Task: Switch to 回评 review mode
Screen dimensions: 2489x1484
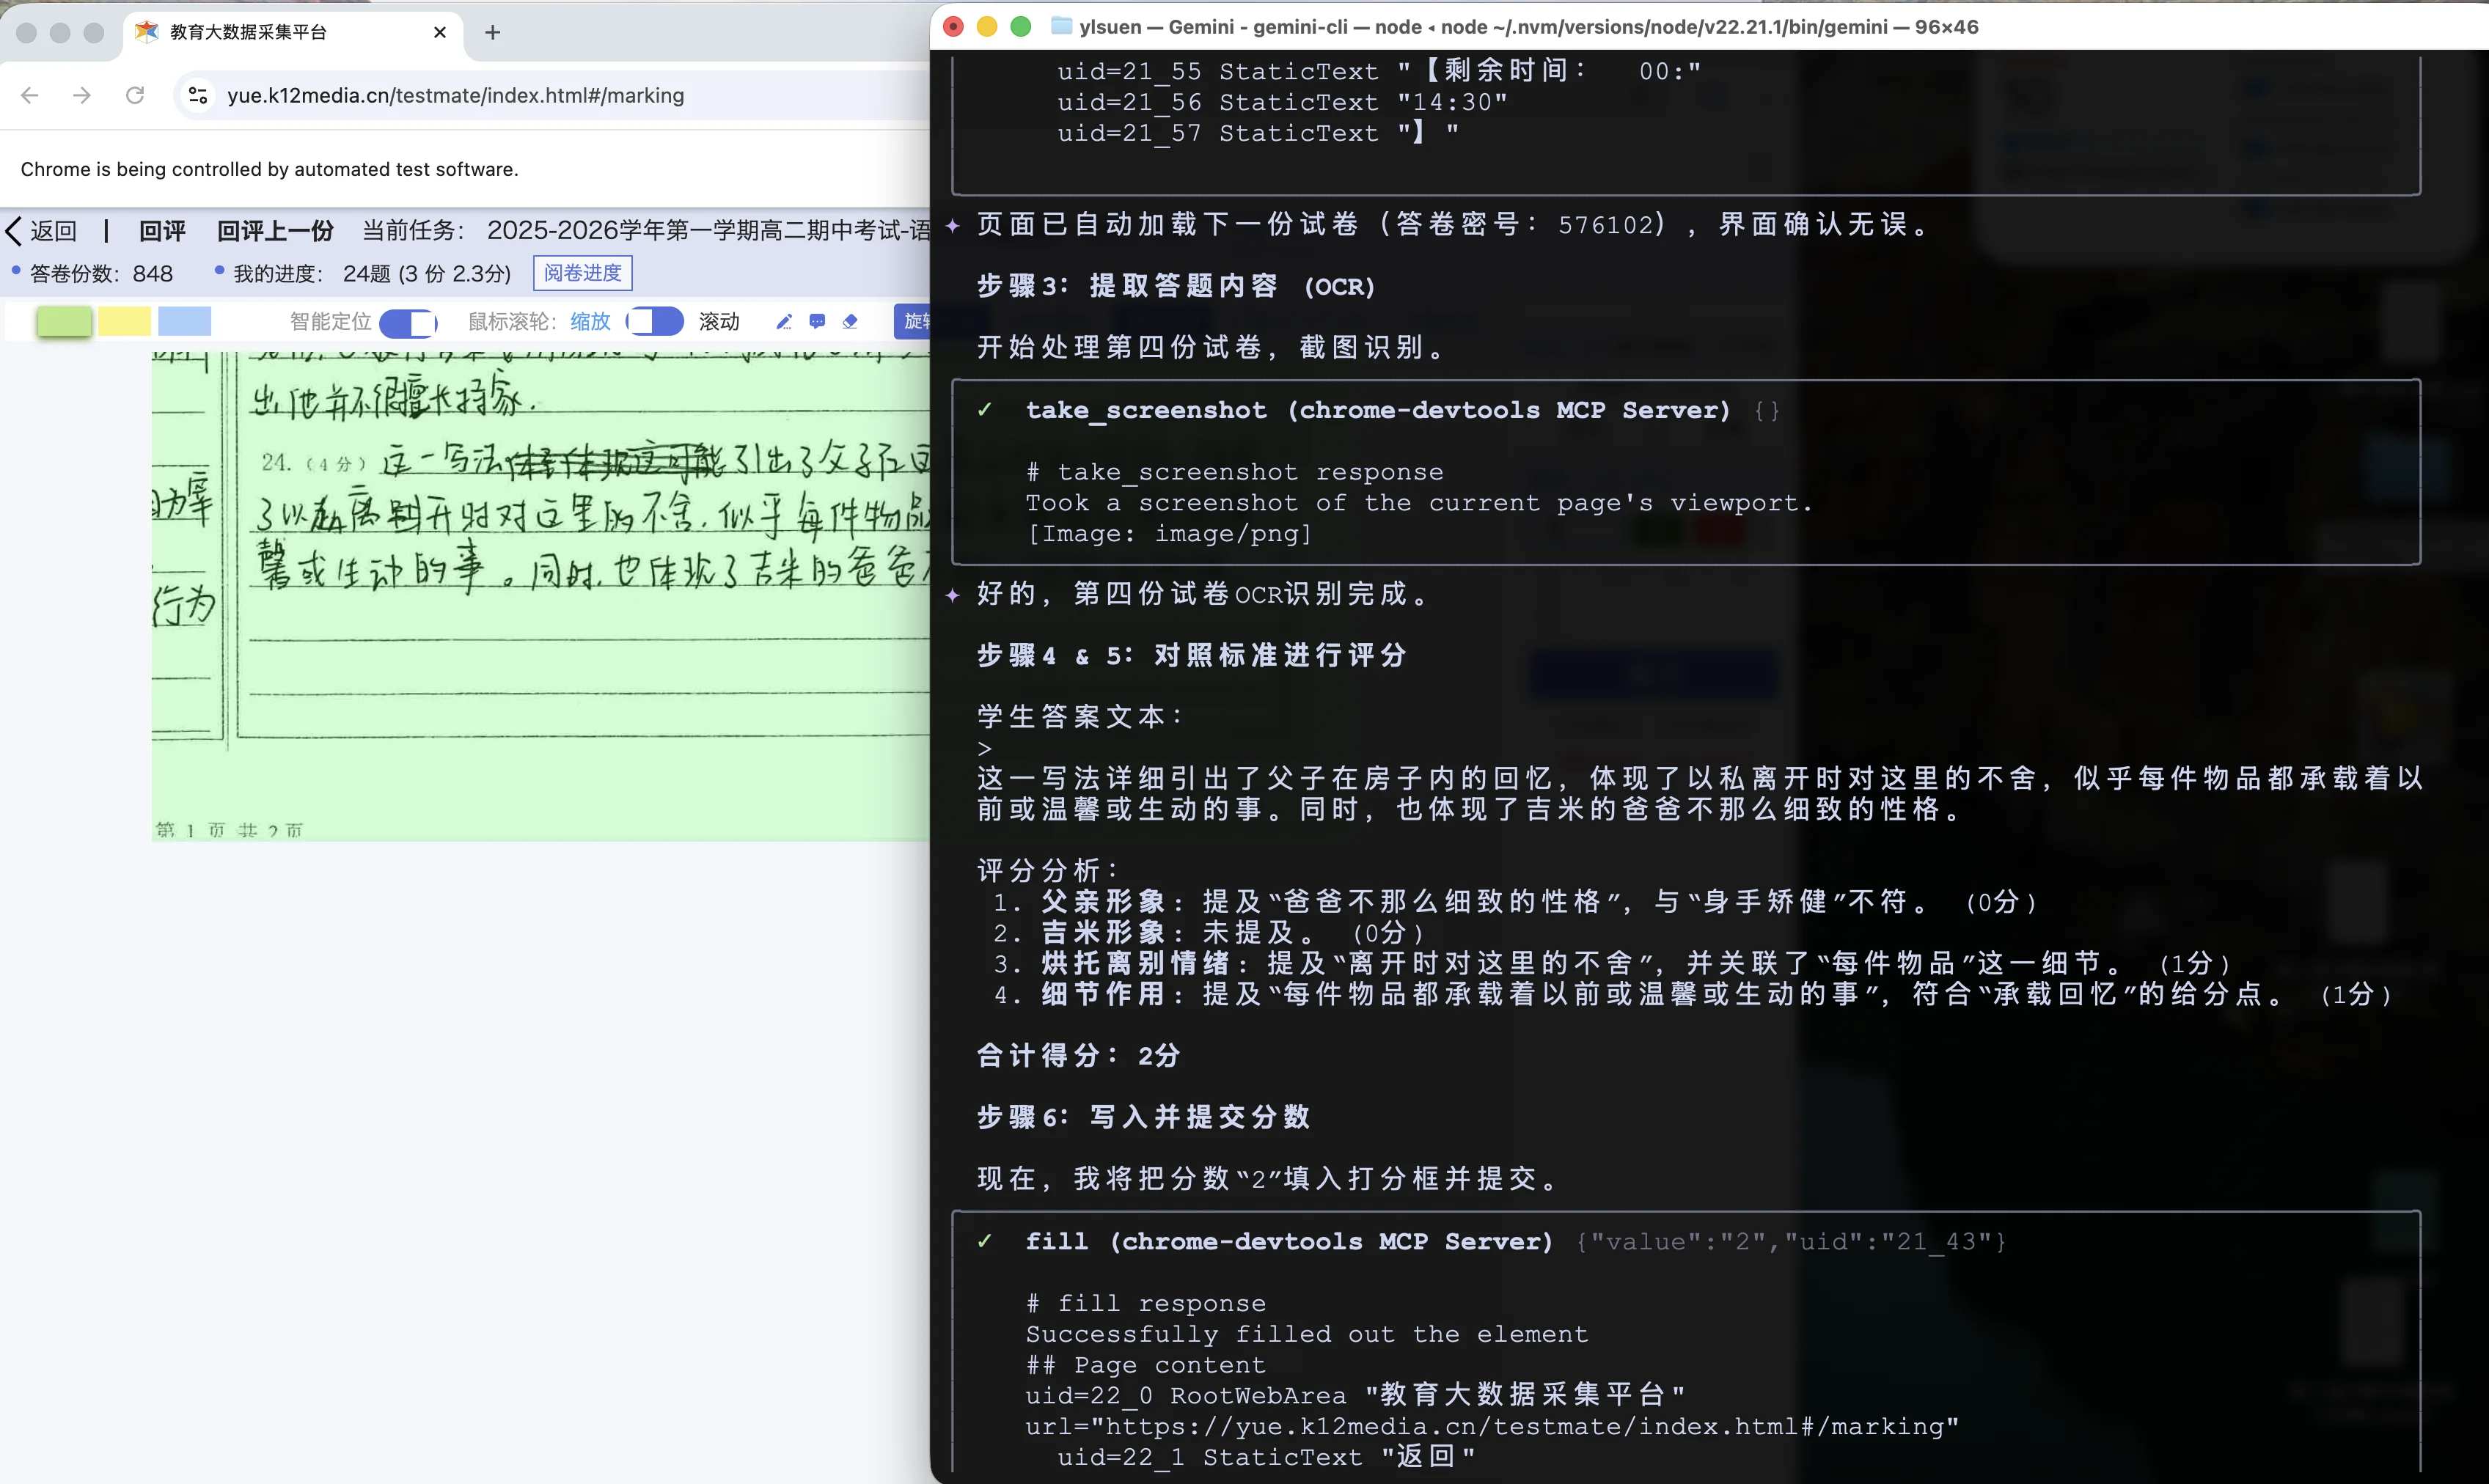Action: coord(161,230)
